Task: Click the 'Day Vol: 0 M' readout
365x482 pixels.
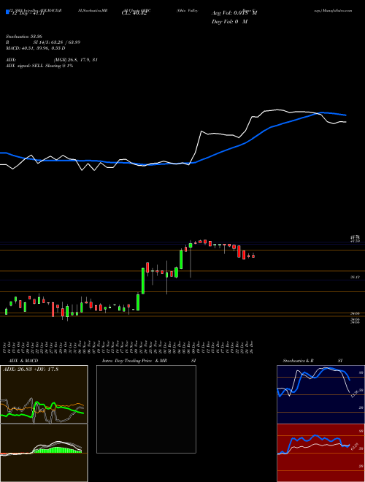Action: pos(229,22)
